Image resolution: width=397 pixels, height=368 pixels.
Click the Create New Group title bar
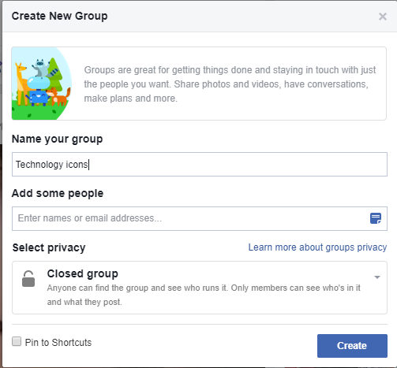point(200,17)
